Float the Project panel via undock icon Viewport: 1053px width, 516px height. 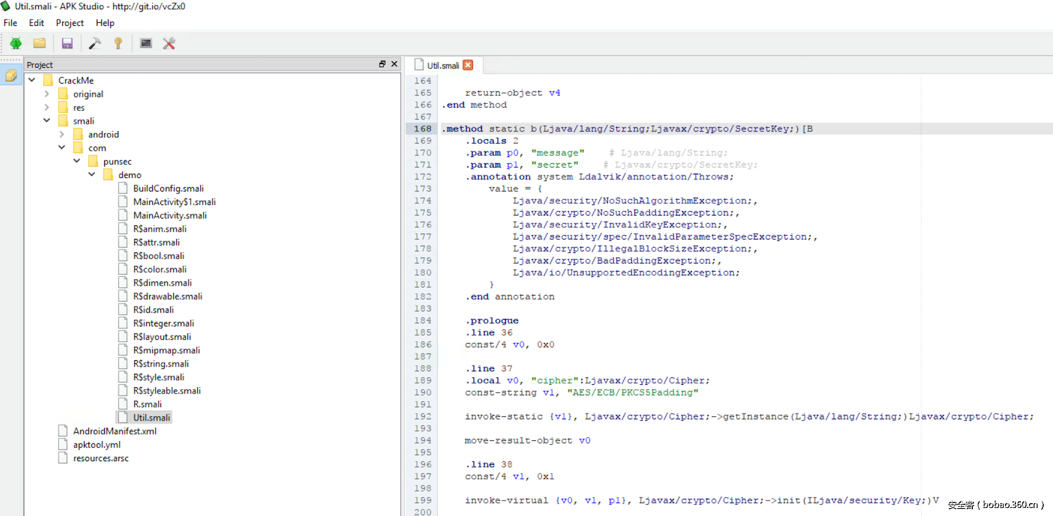(382, 64)
